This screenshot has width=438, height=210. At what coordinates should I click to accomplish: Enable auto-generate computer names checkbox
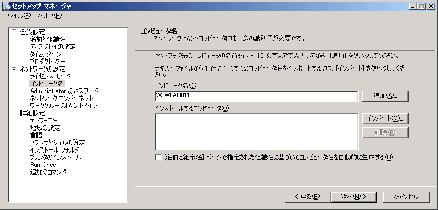[158, 157]
